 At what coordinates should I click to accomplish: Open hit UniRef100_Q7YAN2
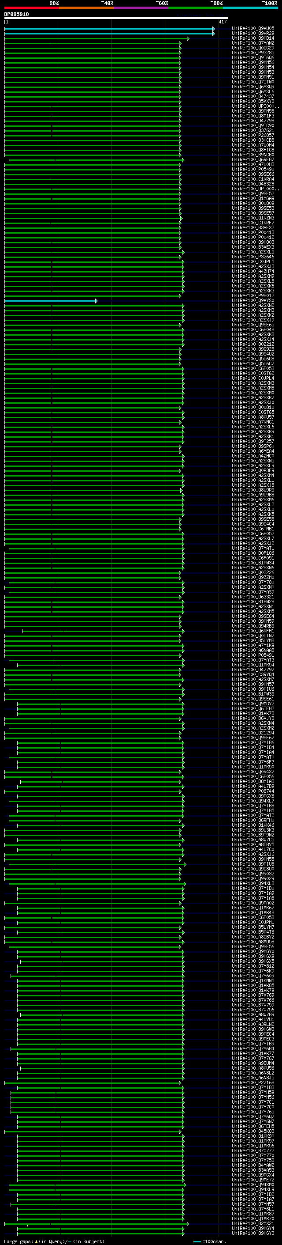253,43
